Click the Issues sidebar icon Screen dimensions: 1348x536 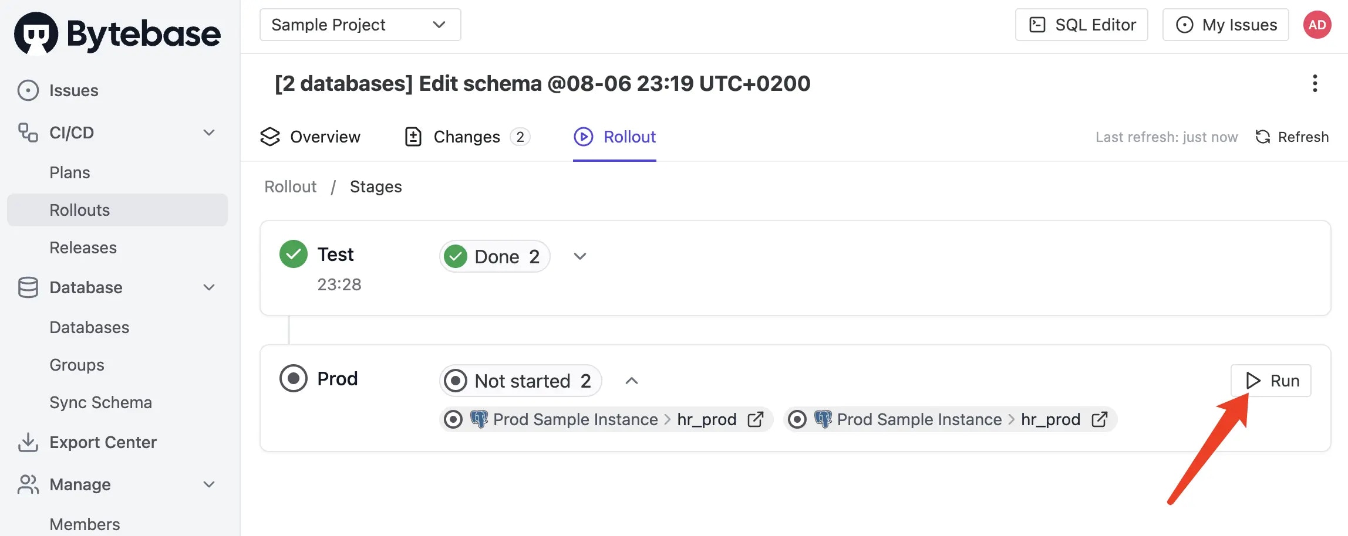pyautogui.click(x=28, y=90)
